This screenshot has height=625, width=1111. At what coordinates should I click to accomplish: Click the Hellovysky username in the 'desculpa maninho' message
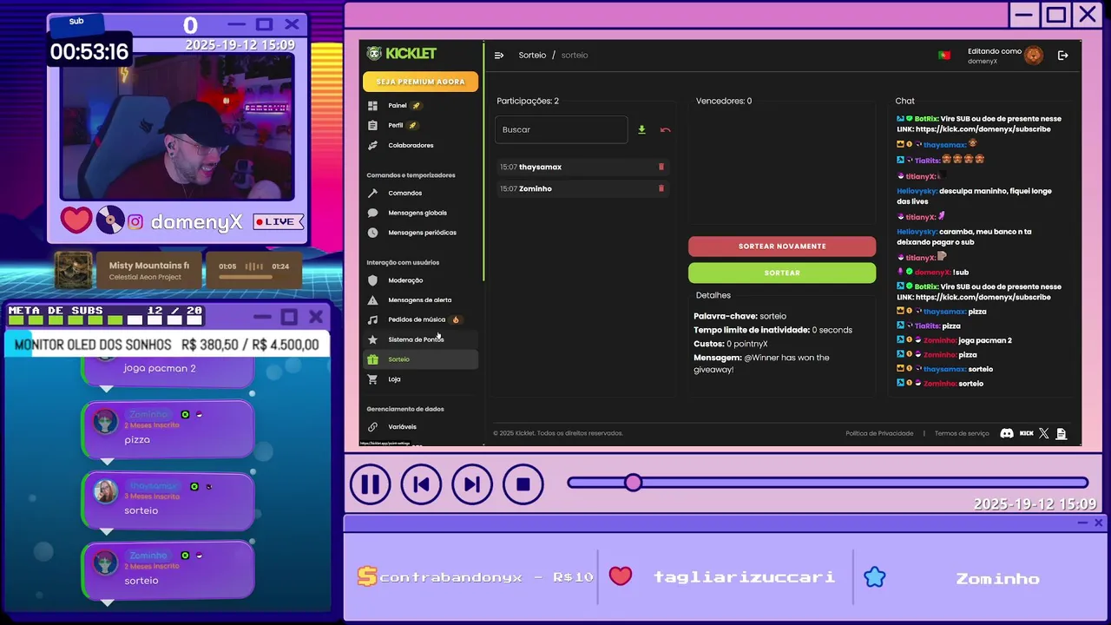pyautogui.click(x=917, y=191)
